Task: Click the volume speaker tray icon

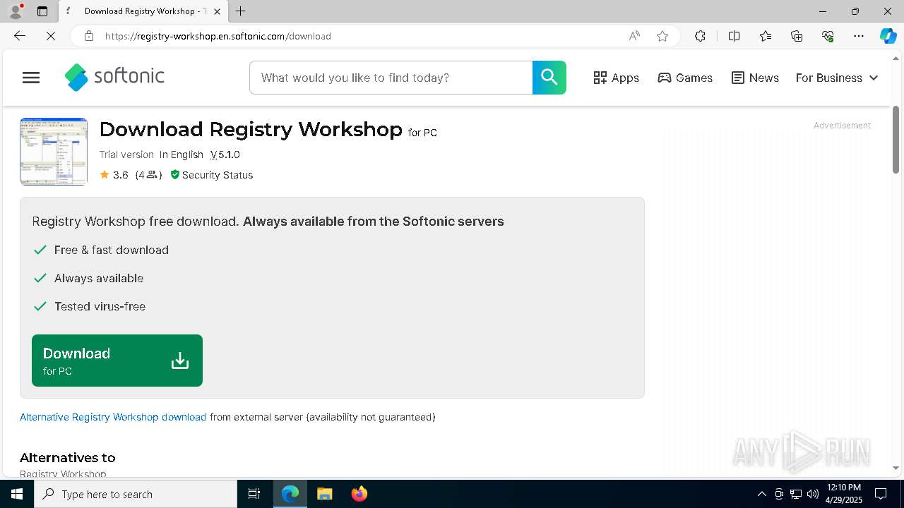Action: point(813,494)
